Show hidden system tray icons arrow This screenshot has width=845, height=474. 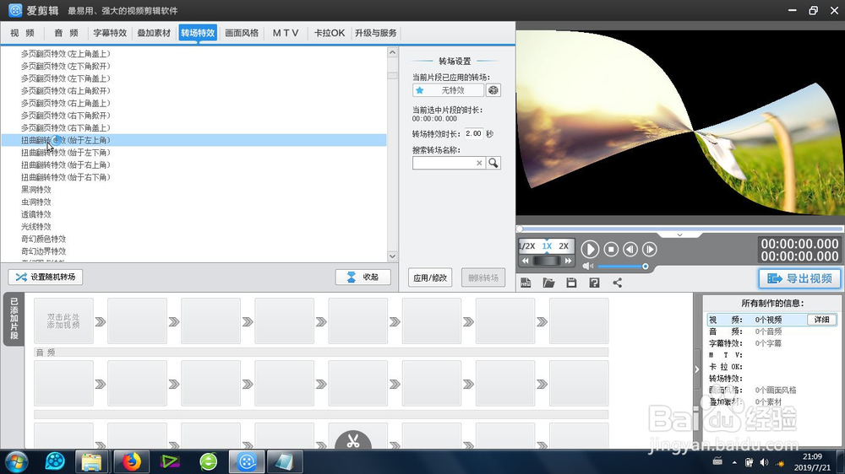click(734, 462)
